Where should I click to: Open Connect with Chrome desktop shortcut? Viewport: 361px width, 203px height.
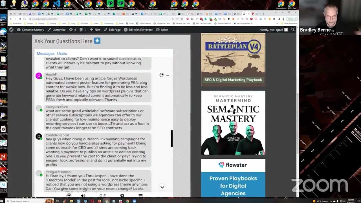pos(281,5)
